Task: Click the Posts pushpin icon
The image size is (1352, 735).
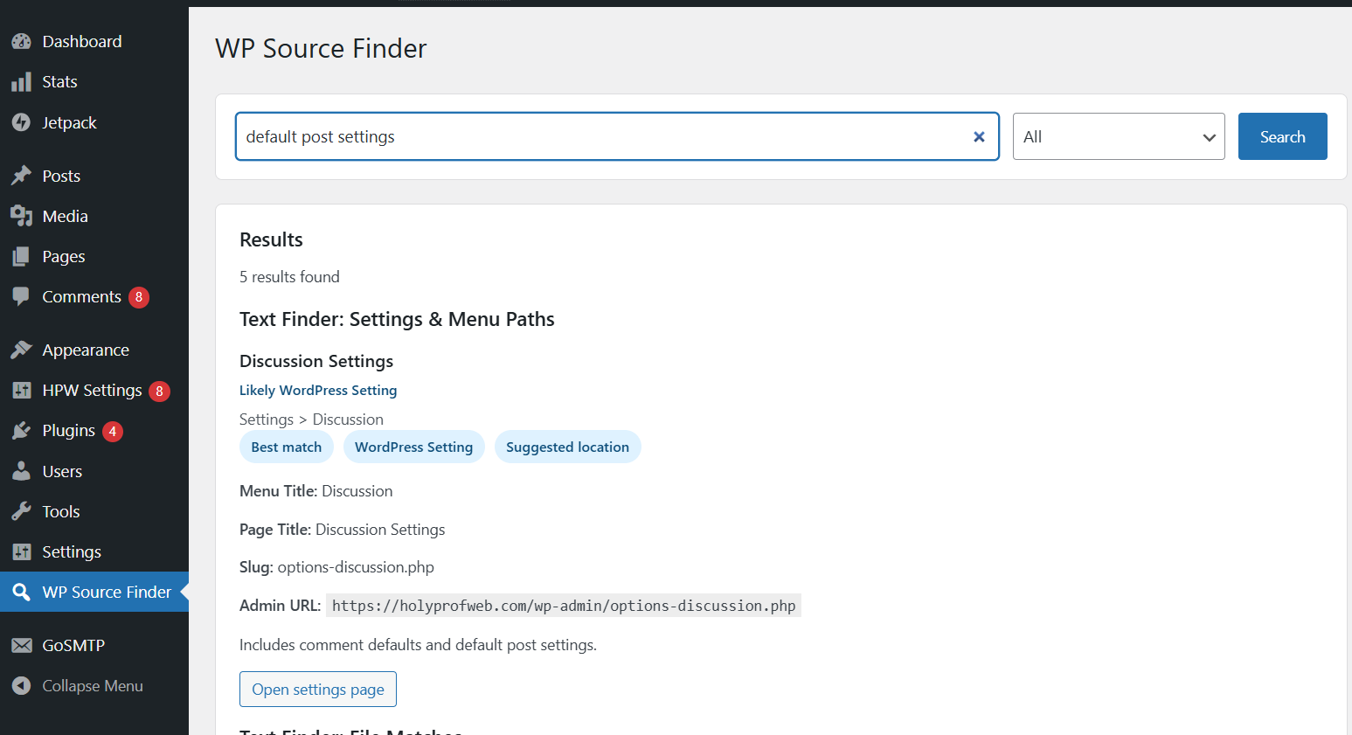Action: tap(21, 176)
